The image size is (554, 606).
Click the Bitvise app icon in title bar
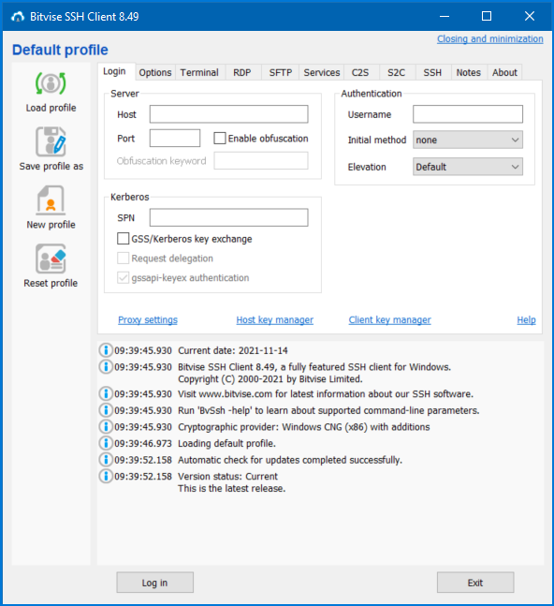[18, 17]
